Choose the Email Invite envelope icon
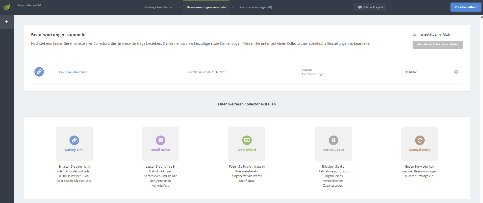 (x=161, y=140)
